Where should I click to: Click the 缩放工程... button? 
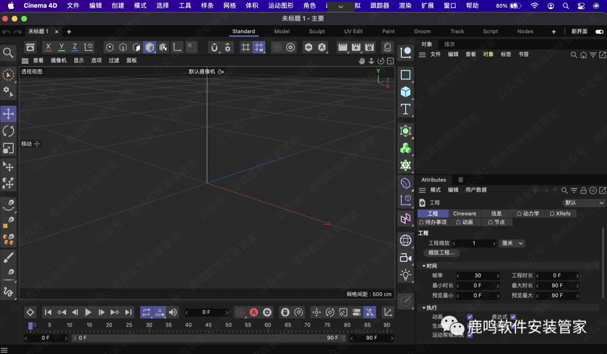point(441,253)
